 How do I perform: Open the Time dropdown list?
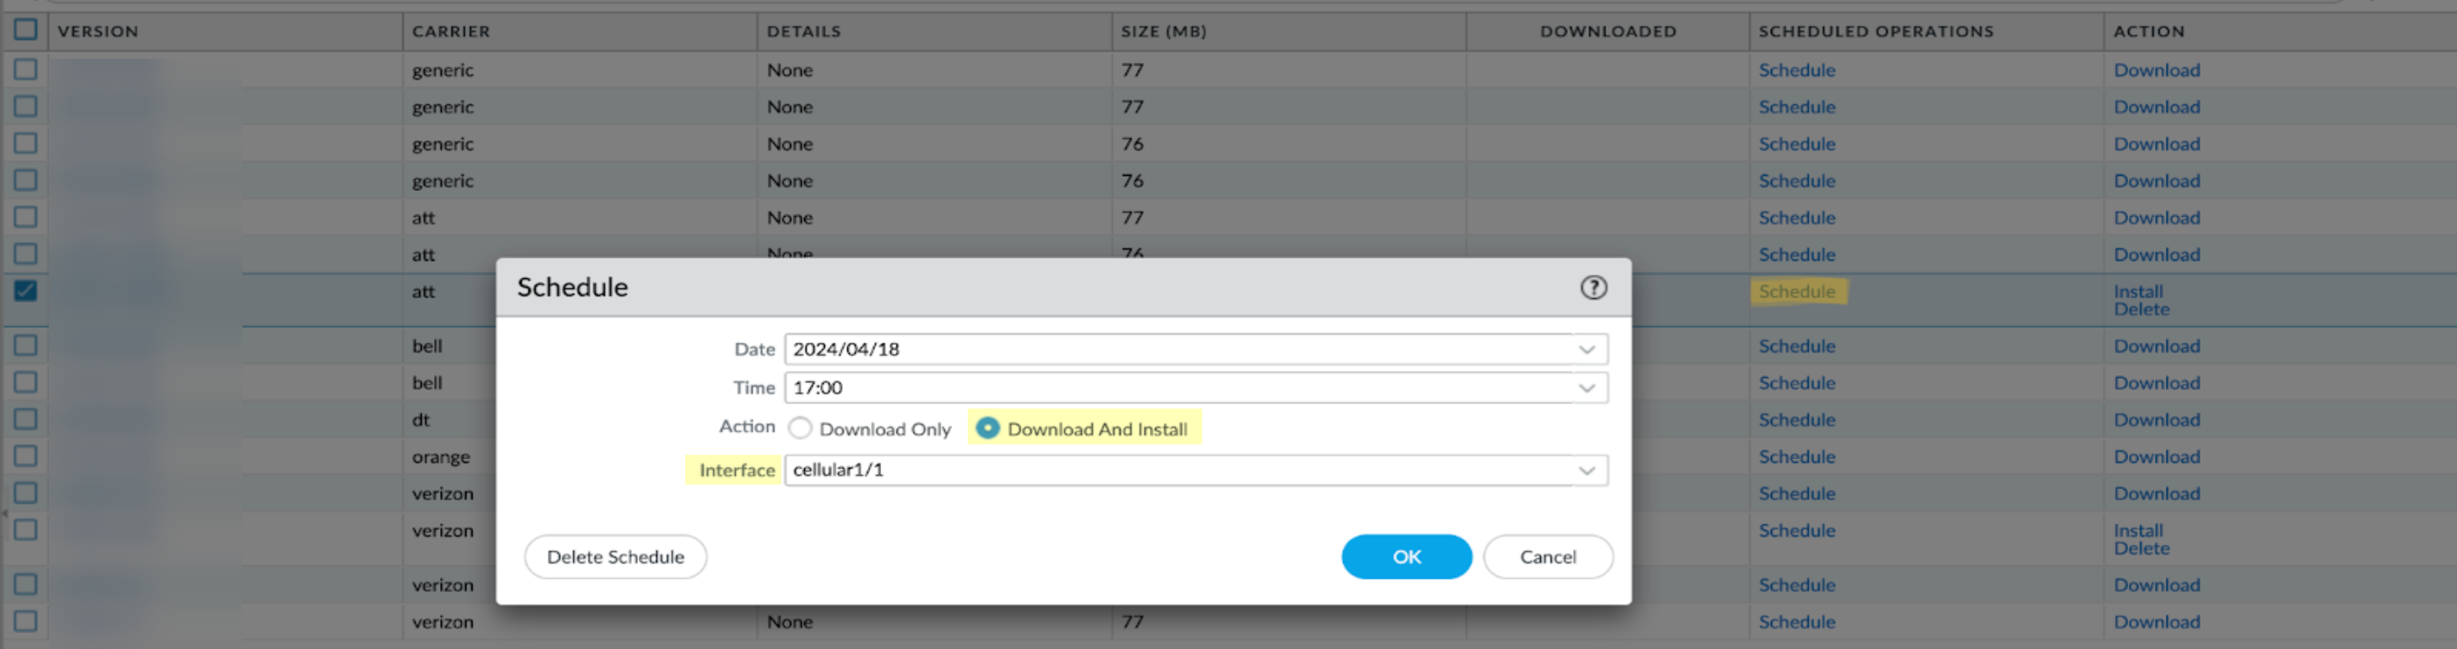[1586, 387]
